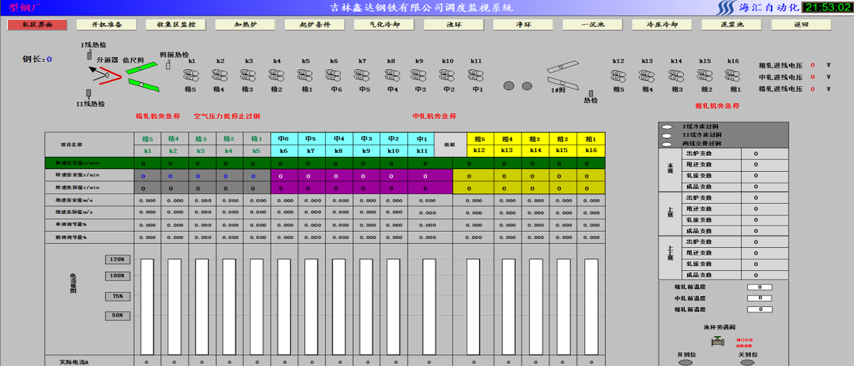Select the II线冷床过钢 indicator
The height and width of the screenshot is (366, 854).
click(667, 135)
